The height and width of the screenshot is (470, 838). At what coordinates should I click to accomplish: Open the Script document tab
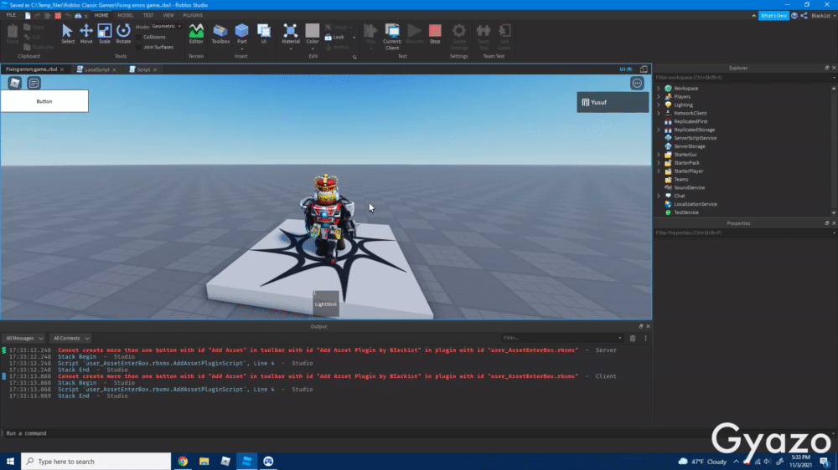[x=143, y=69]
